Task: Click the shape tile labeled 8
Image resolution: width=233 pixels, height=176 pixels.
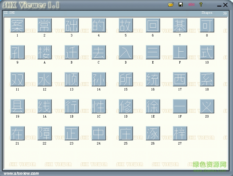Action: click(207, 26)
